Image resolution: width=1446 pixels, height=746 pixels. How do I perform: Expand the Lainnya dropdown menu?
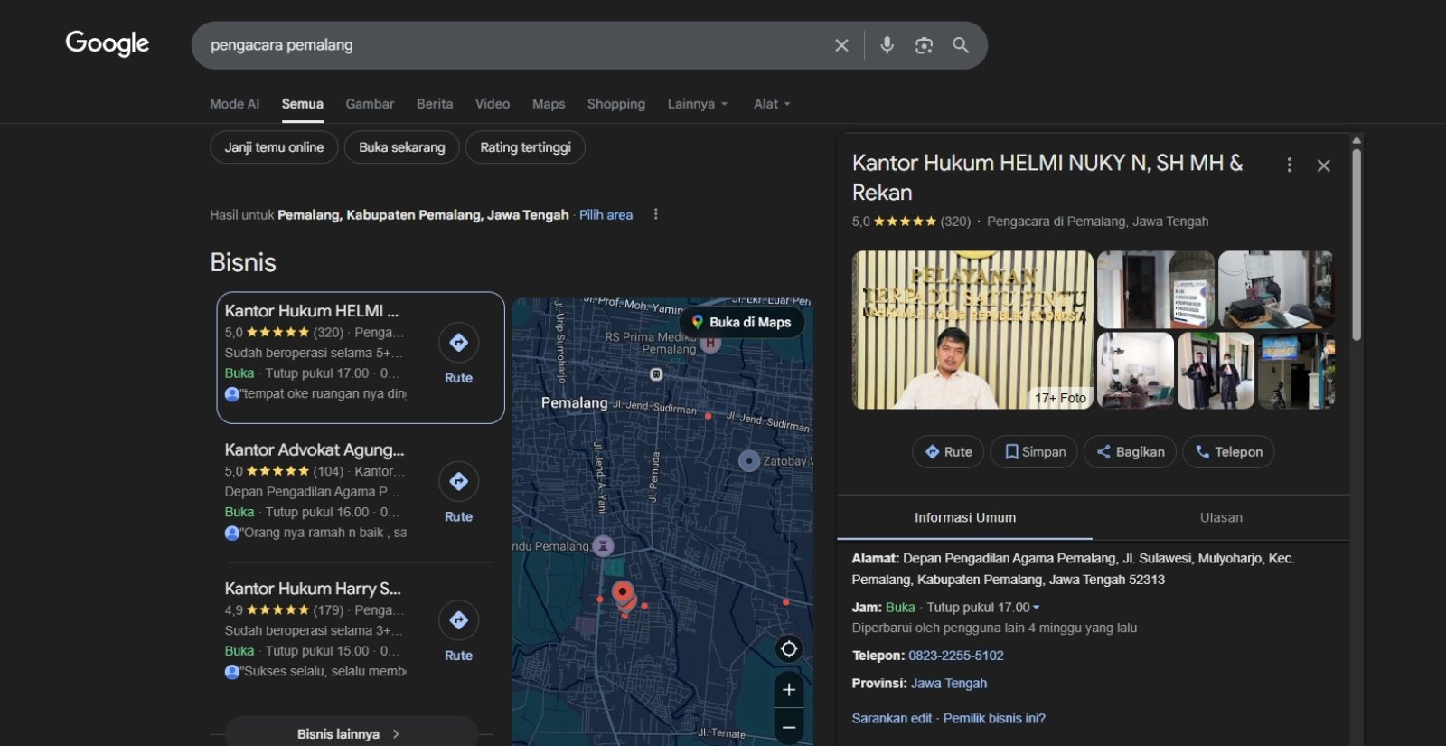697,104
